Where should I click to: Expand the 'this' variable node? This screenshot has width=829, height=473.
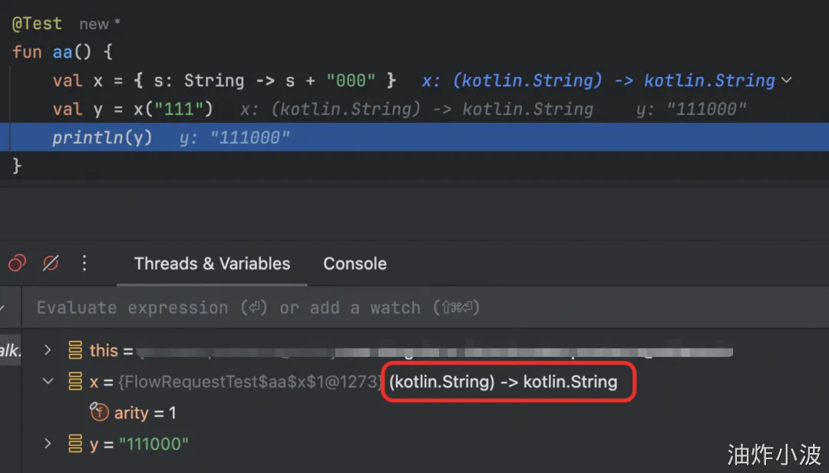[x=48, y=351]
